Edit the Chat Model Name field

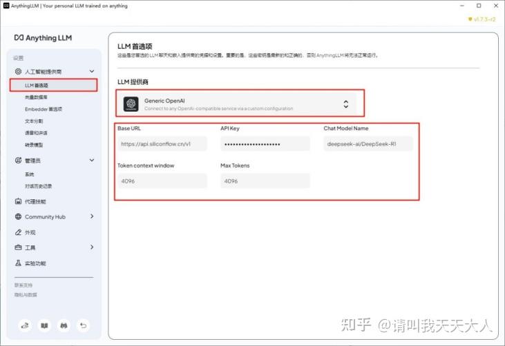tap(368, 144)
